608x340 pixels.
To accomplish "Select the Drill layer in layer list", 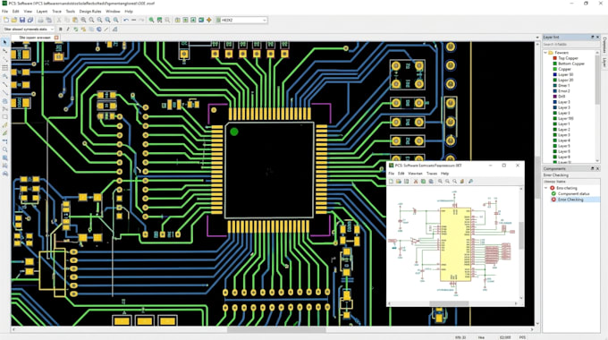I will [562, 97].
